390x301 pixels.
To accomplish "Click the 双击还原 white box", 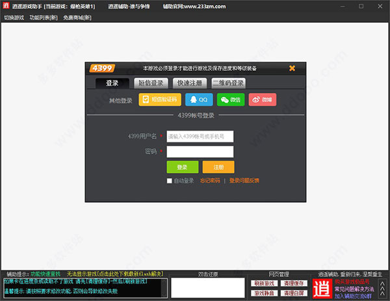I will coord(208,288).
